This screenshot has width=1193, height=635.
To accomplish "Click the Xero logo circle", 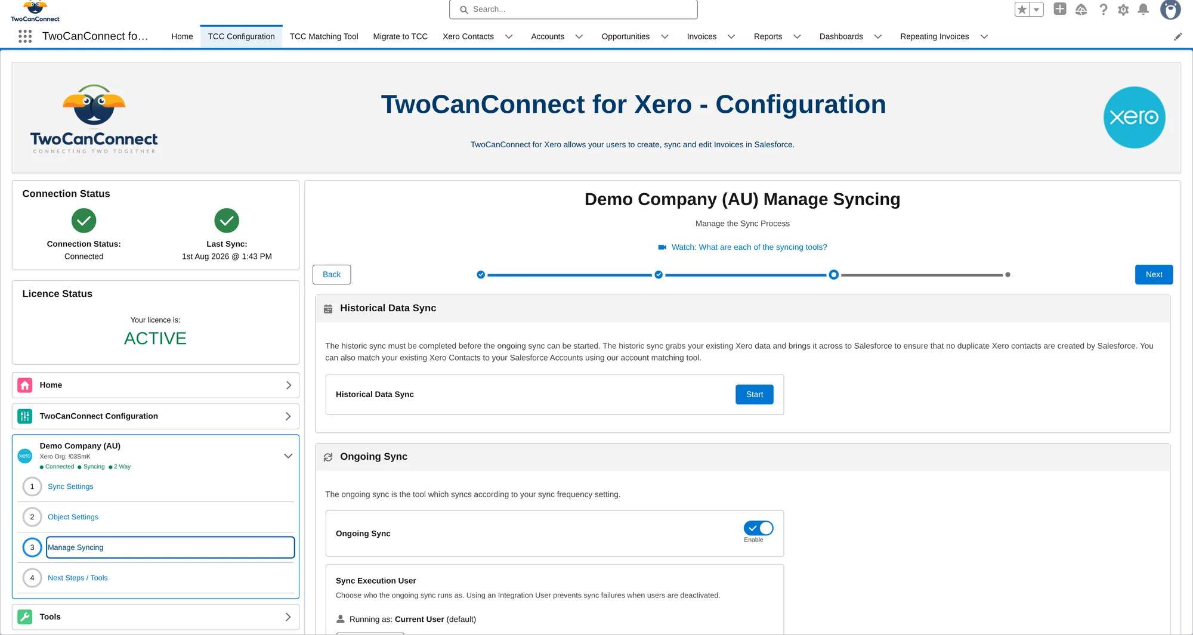I will 1134,117.
